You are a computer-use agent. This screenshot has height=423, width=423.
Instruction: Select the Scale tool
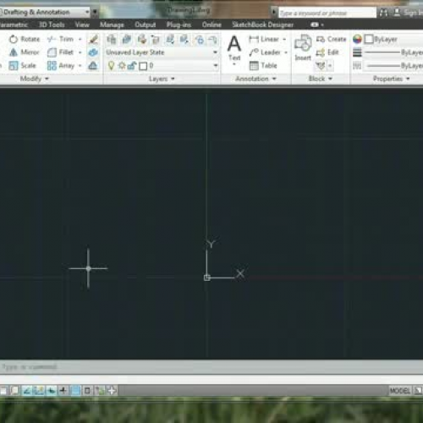pyautogui.click(x=22, y=65)
